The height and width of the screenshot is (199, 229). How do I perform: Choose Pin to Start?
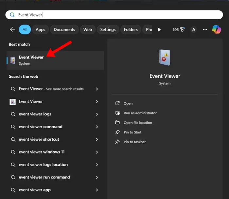click(x=132, y=132)
